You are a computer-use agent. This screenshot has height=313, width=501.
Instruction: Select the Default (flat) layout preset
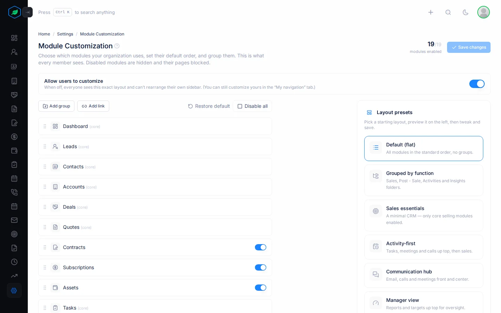point(424,149)
